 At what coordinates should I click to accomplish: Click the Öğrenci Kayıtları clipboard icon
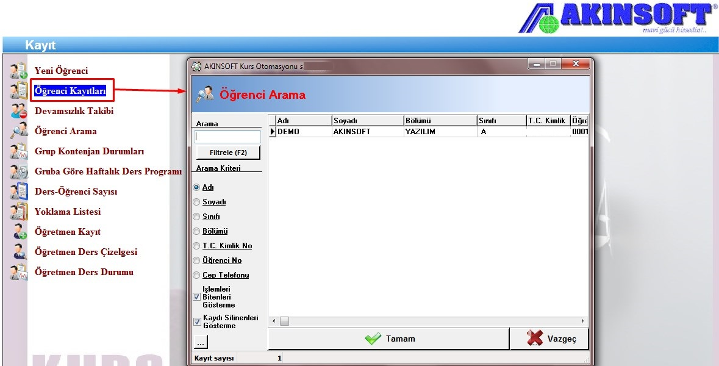tap(19, 91)
